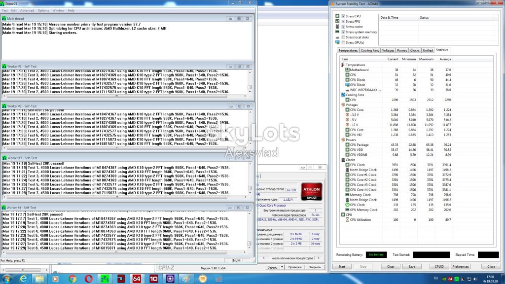Click the Windows Start orb
Screen dimensions: 505x284
click(7, 279)
